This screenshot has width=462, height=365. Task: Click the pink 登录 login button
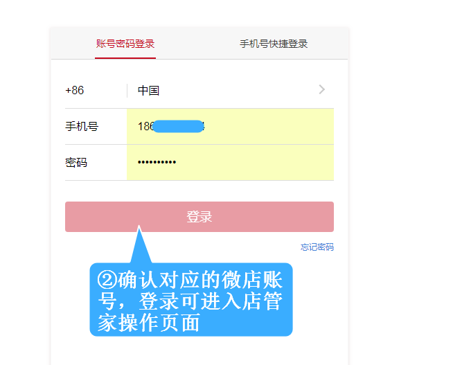(x=199, y=217)
